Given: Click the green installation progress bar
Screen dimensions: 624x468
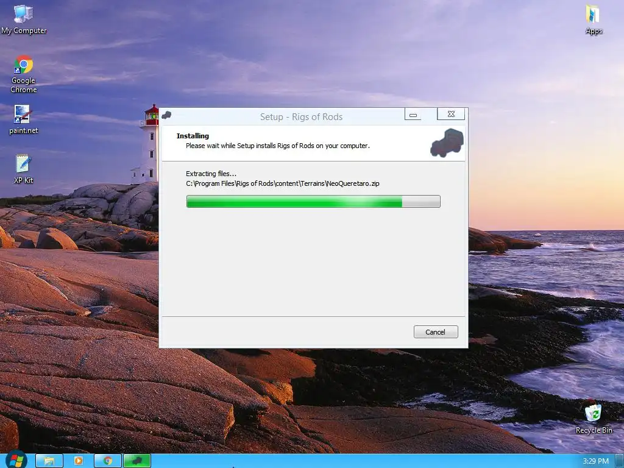Looking at the screenshot, I should pos(313,201).
